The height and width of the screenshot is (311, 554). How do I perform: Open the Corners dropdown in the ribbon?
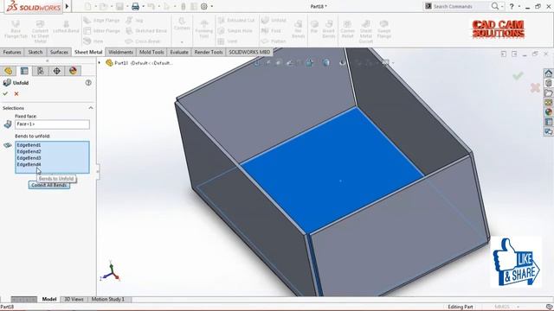182,42
